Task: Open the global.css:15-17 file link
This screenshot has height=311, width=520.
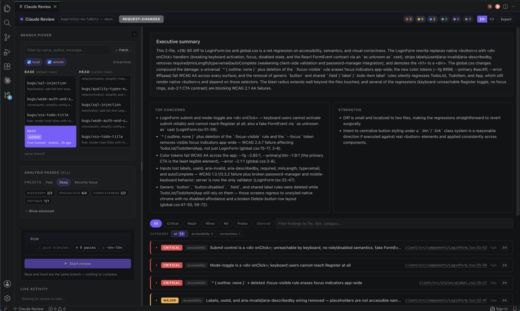Action: (453, 283)
